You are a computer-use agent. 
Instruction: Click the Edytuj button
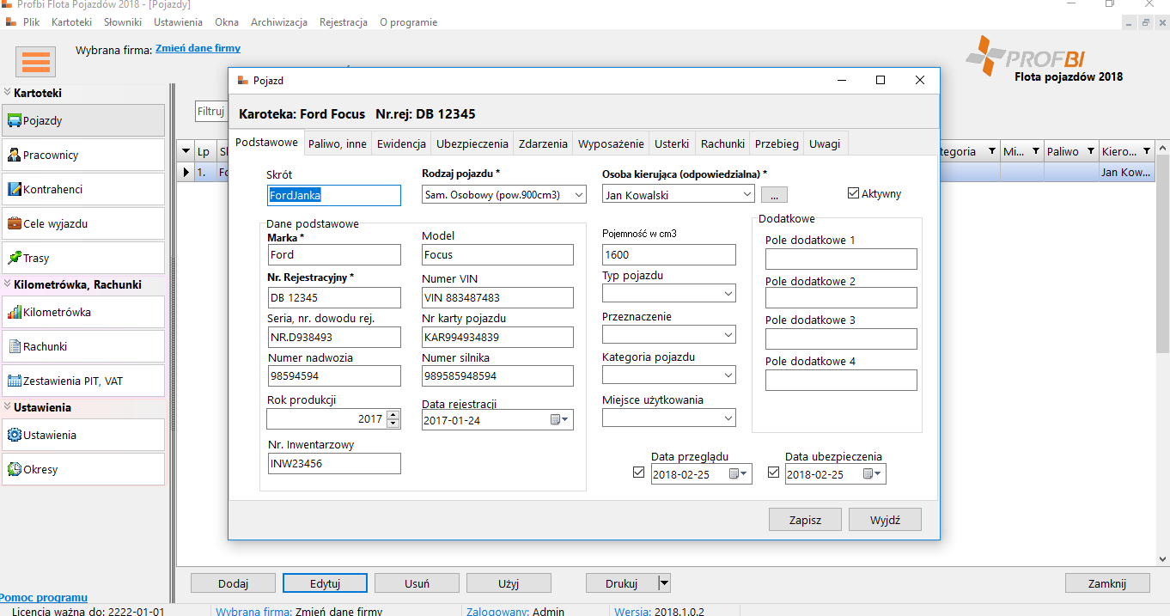point(325,583)
